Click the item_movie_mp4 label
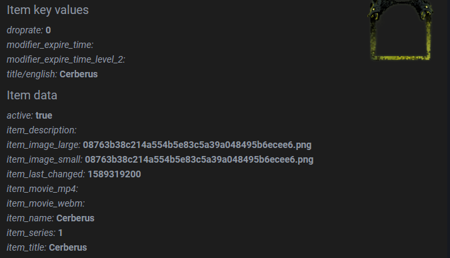Screen dimensions: 450x258 42,189
